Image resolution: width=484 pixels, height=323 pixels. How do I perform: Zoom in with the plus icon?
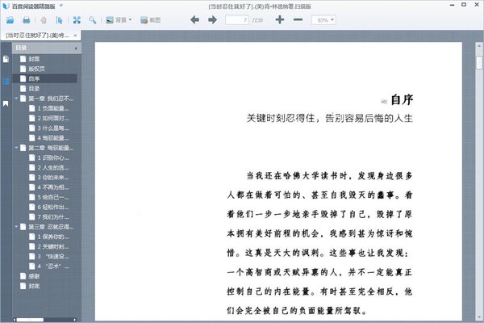279,19
